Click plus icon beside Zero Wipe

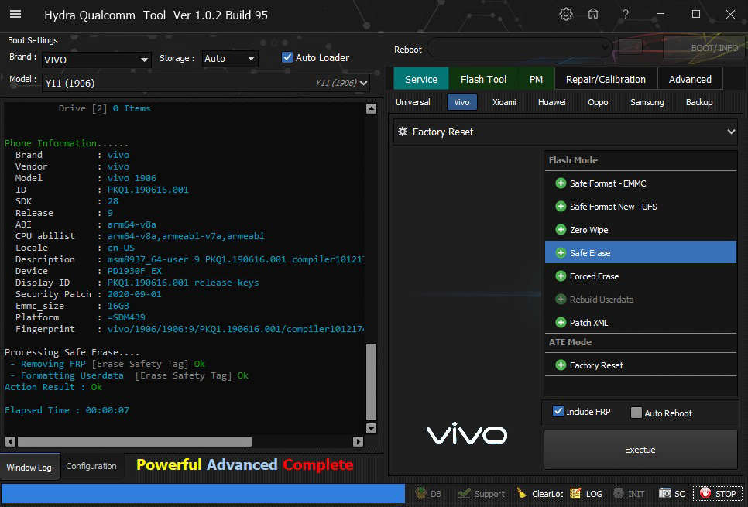tap(561, 230)
